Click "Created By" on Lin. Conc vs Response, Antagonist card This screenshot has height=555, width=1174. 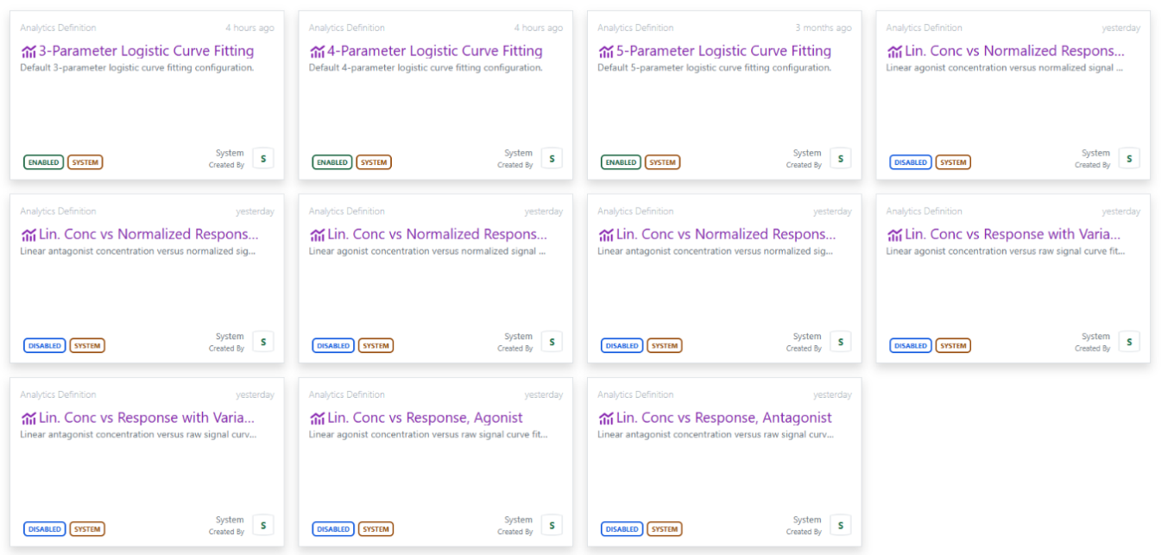click(804, 532)
